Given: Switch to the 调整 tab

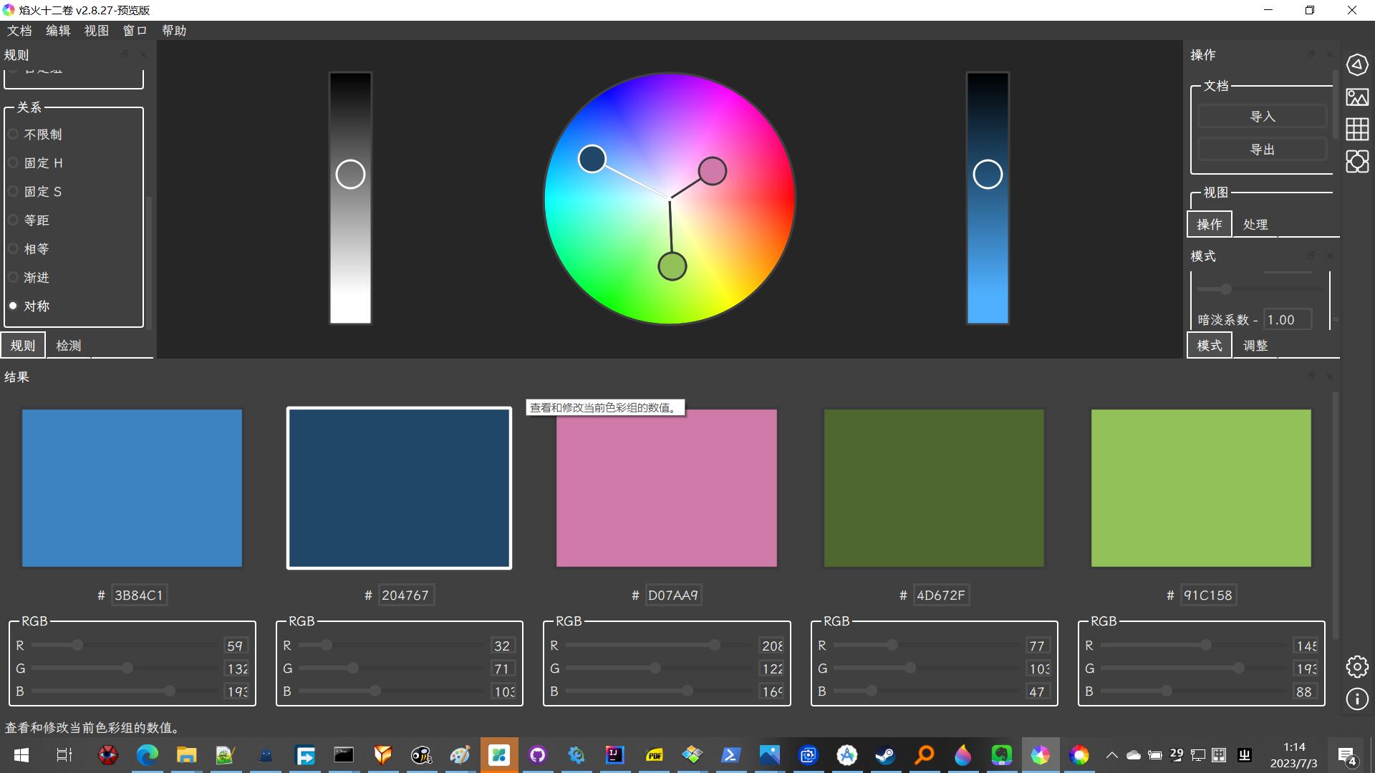Looking at the screenshot, I should [x=1255, y=346].
